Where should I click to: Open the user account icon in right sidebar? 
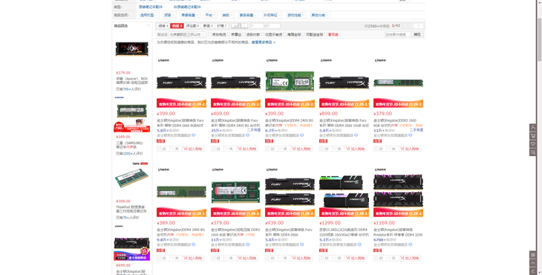[532, 127]
